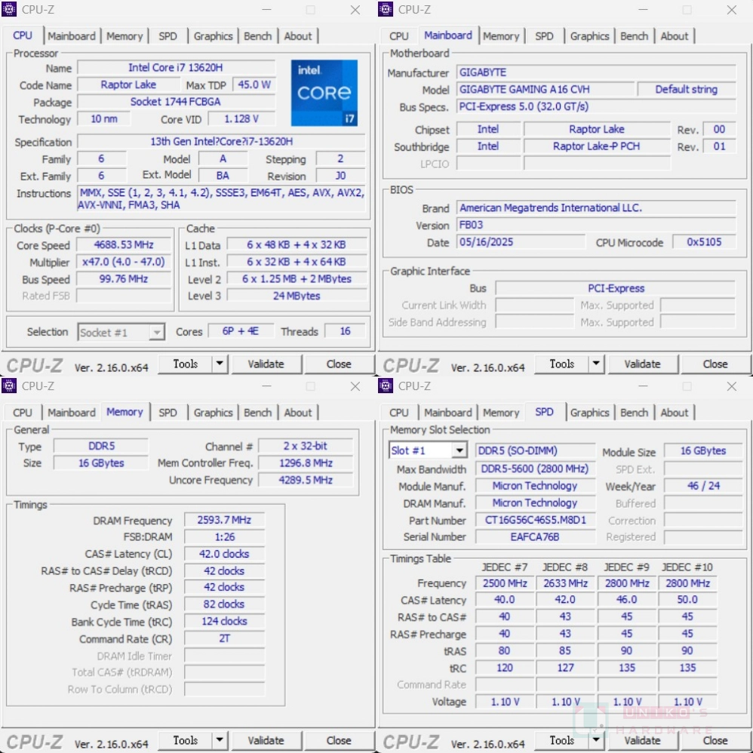Click the Core Speed value '4688.53 MHz'
The image size is (753, 753).
[124, 245]
